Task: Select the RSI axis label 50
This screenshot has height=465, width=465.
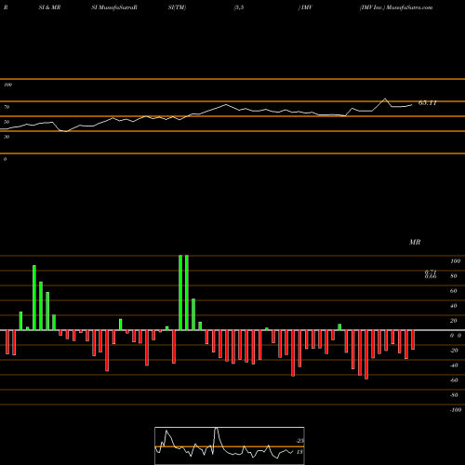Action: [x=7, y=122]
